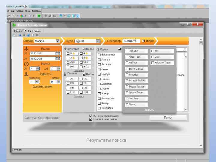Open the 'Еще поиск' tab
This screenshot has height=162, width=216.
(34, 31)
